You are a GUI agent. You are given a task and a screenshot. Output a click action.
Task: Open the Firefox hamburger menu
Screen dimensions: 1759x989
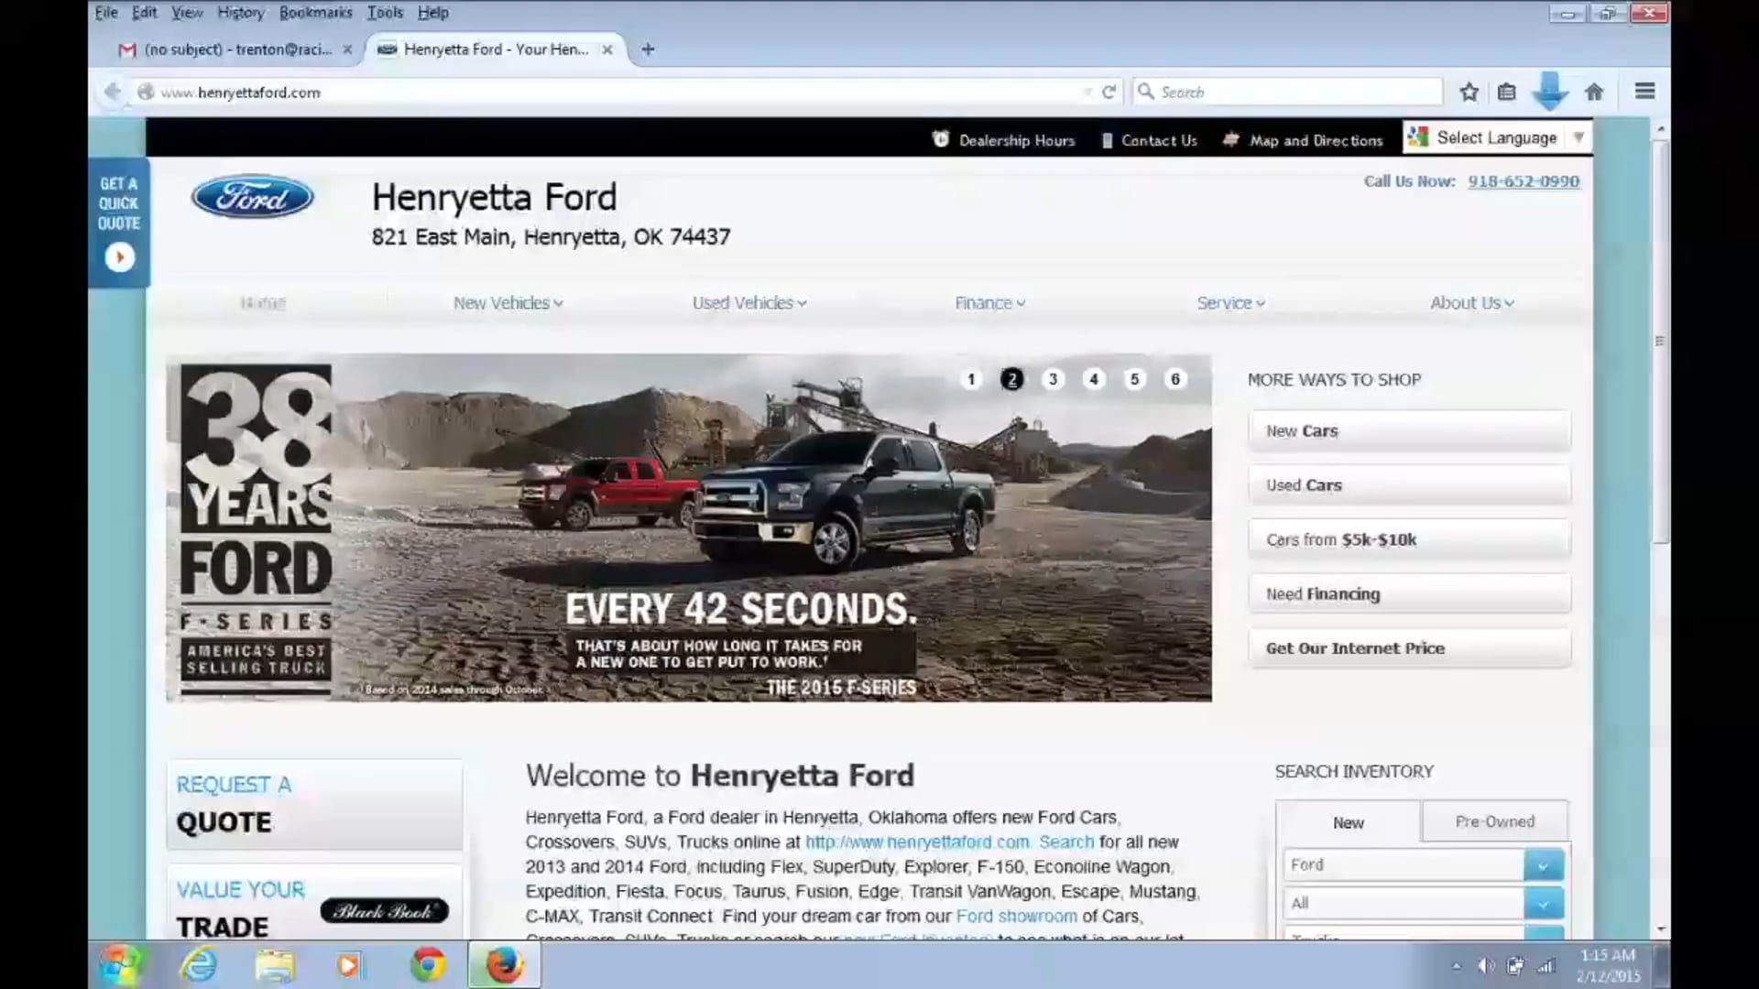pos(1644,92)
